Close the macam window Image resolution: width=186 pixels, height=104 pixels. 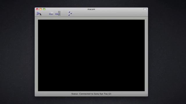point(37,9)
